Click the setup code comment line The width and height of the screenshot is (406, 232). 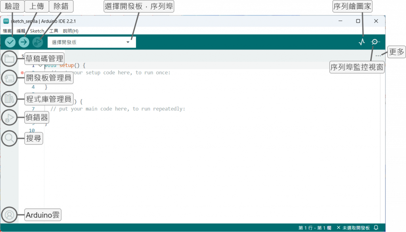111,73
